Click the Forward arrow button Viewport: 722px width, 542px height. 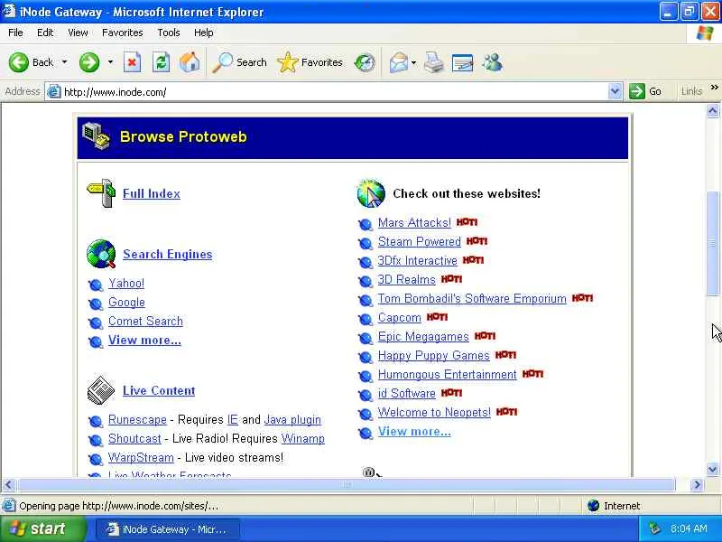click(x=89, y=62)
